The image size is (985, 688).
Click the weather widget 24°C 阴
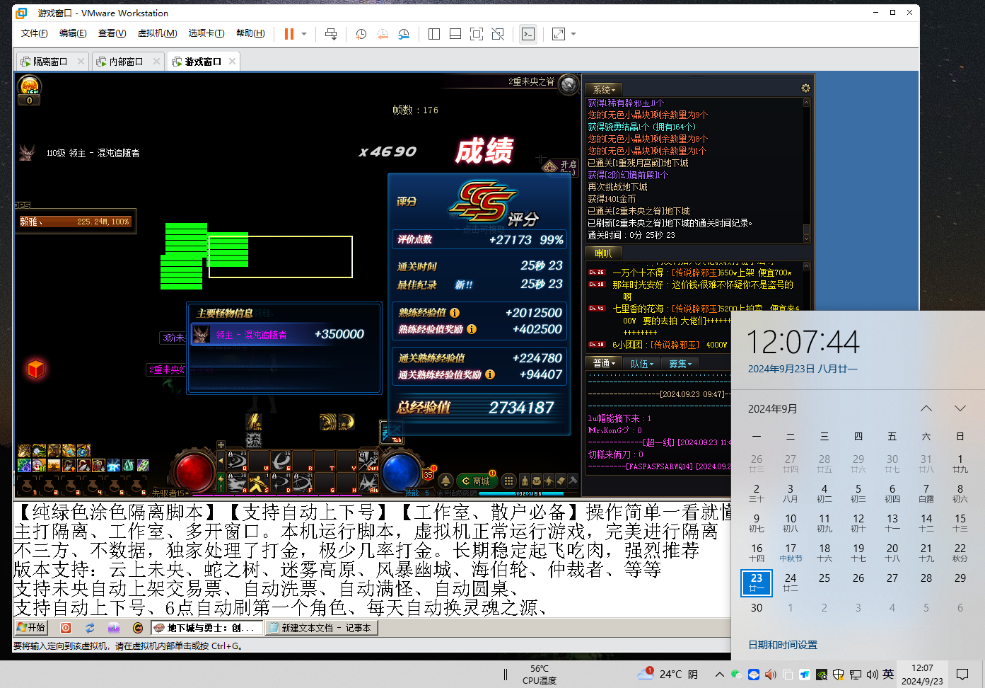point(668,674)
